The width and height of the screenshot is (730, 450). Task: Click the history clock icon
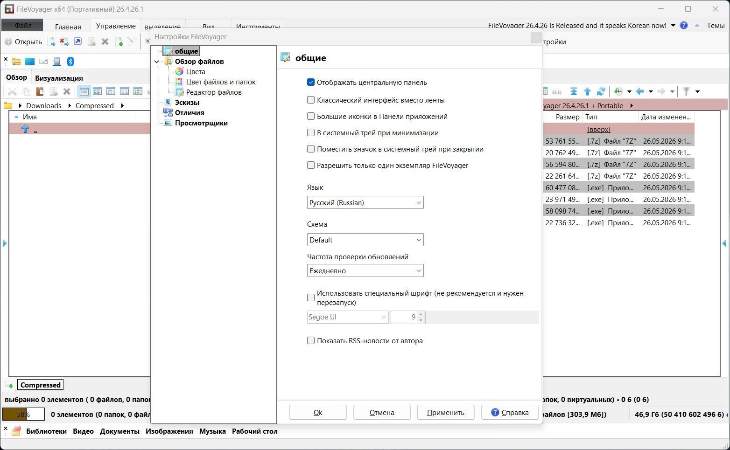[618, 91]
